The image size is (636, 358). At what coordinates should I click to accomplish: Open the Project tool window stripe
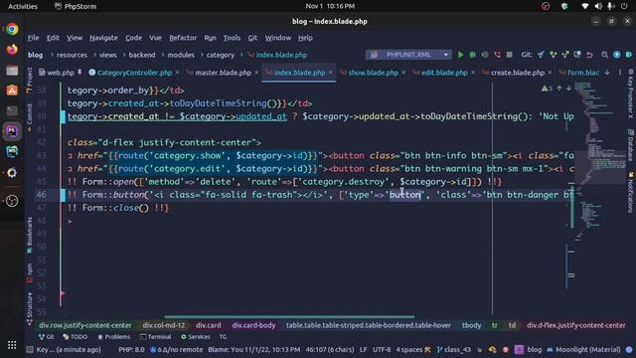point(30,80)
